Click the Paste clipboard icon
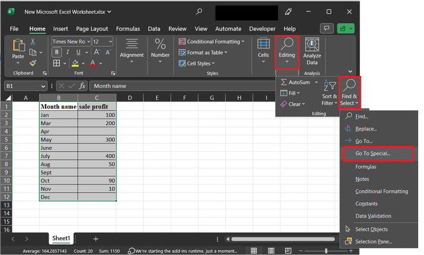This screenshot has height=255, width=424. [18, 46]
